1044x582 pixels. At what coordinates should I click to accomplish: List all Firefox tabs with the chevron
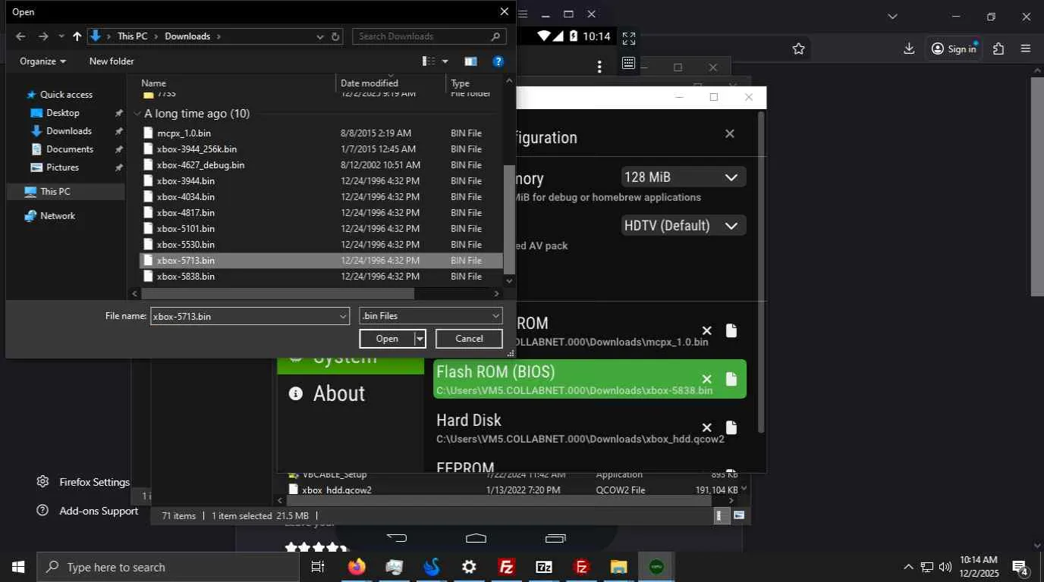tap(892, 16)
